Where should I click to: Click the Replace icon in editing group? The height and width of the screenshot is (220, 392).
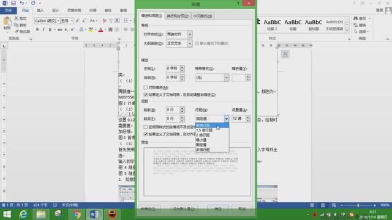(355, 25)
